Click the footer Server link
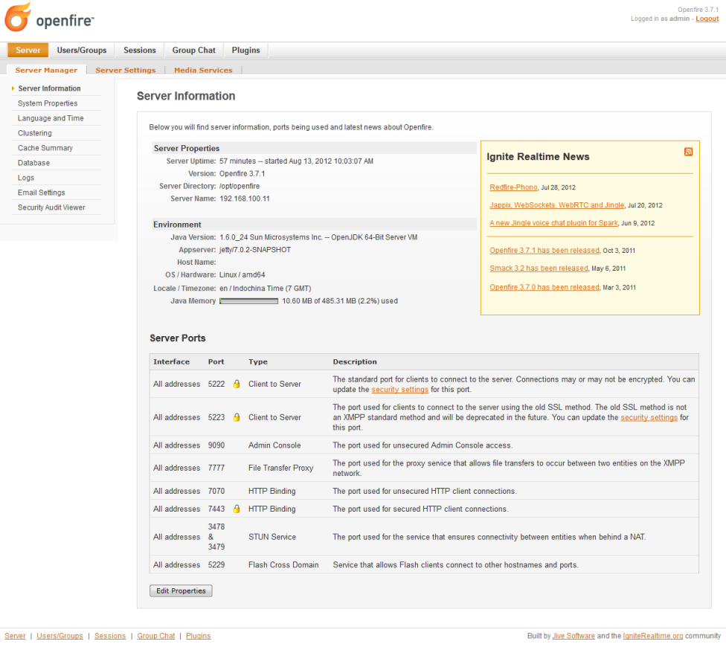This screenshot has height=647, width=726. (15, 635)
